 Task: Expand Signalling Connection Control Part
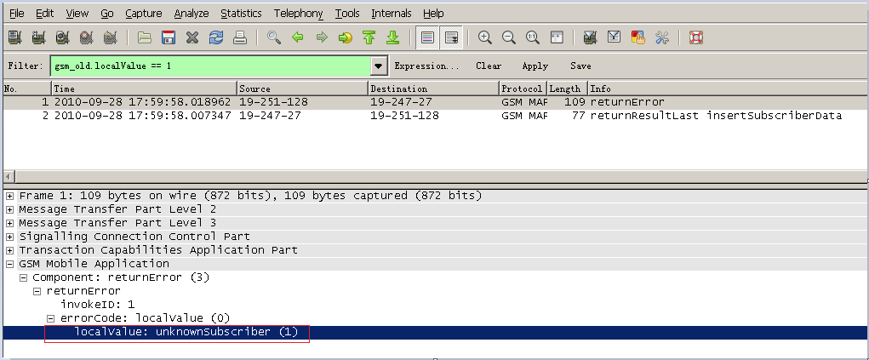tap(9, 237)
